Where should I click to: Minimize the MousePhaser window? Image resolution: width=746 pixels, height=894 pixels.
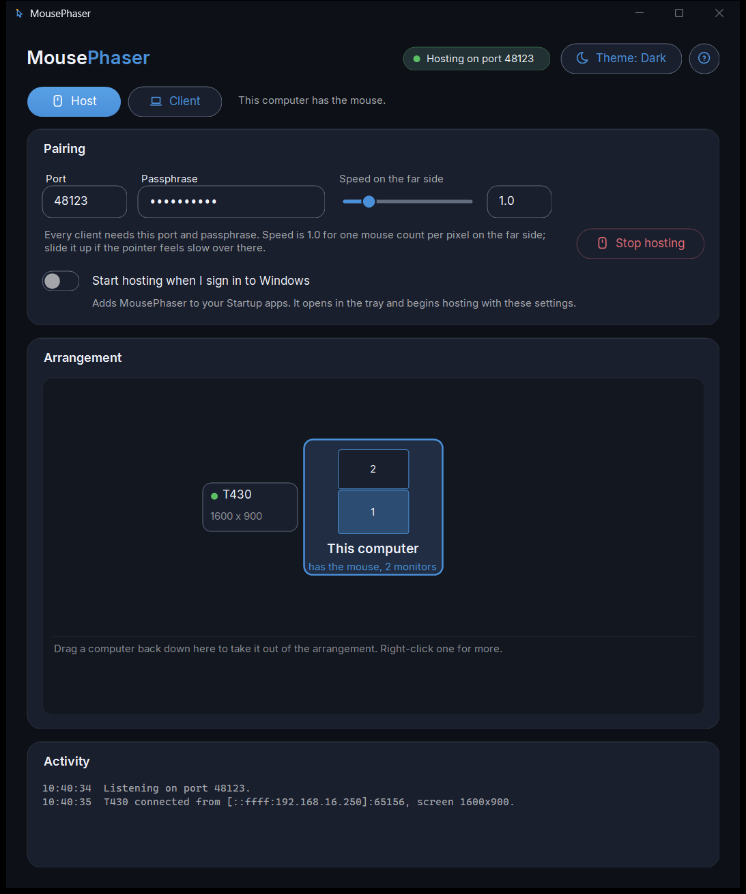(x=640, y=13)
